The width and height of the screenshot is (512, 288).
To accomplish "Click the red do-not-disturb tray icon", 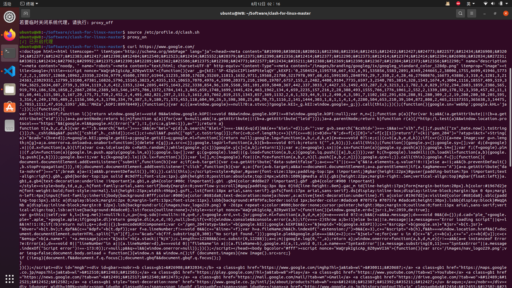I will 458,4.
